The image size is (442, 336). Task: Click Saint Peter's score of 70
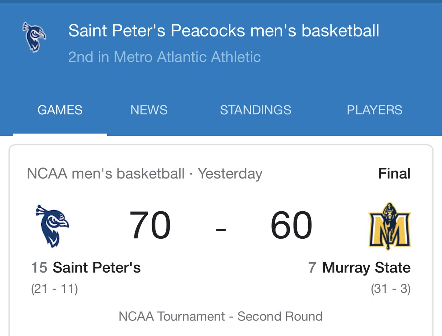pos(150,225)
